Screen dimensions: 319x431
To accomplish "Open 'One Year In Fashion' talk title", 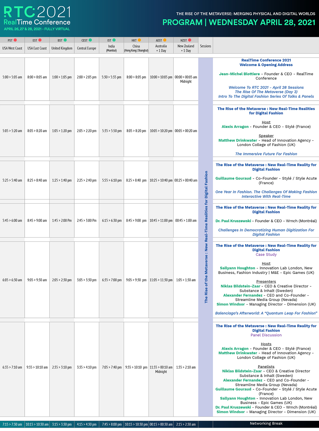I will click(x=266, y=194).
